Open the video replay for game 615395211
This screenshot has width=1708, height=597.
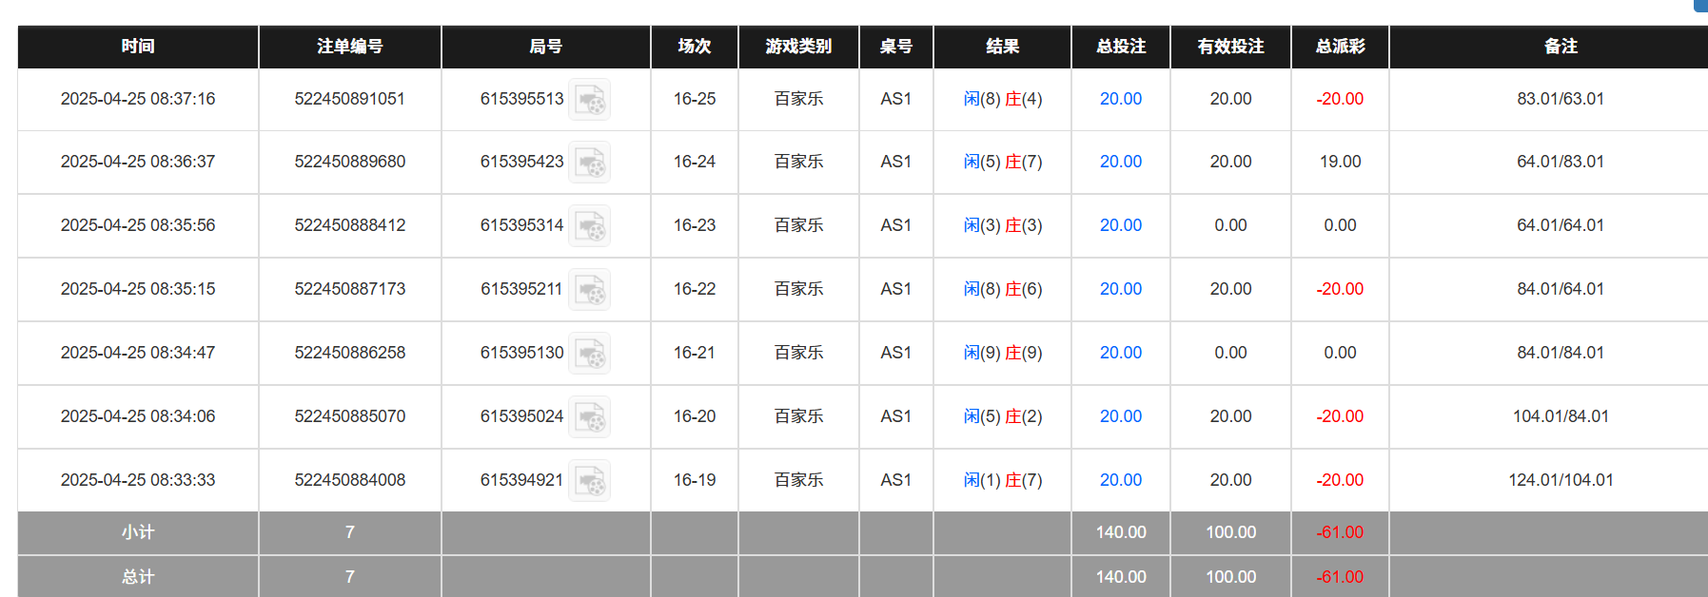click(590, 289)
